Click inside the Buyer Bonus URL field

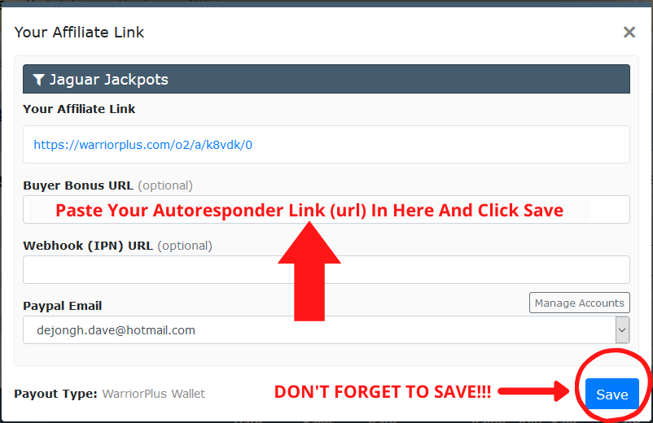click(326, 210)
